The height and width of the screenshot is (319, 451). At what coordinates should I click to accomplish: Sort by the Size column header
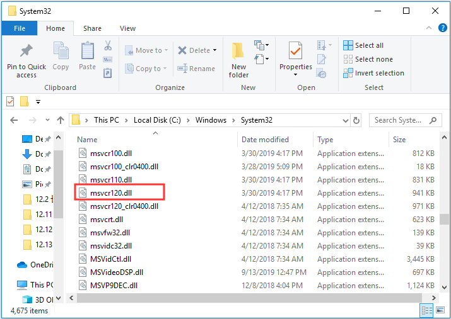399,140
